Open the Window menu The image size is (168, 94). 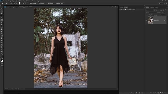[x=34, y=1]
